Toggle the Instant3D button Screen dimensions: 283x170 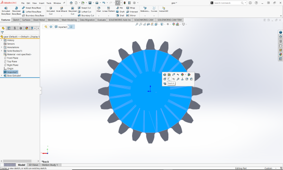pyautogui.click(x=164, y=9)
